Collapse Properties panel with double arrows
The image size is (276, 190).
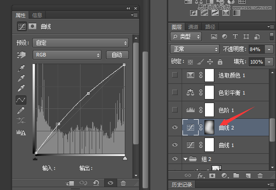(x=128, y=8)
